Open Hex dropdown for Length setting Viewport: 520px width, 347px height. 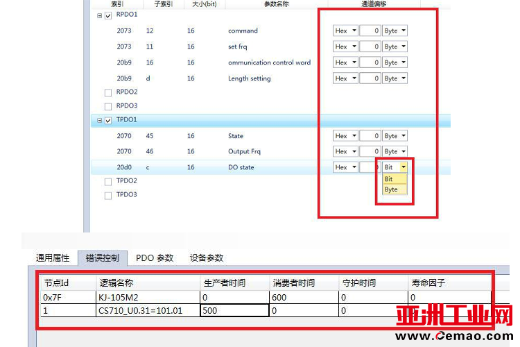point(345,78)
